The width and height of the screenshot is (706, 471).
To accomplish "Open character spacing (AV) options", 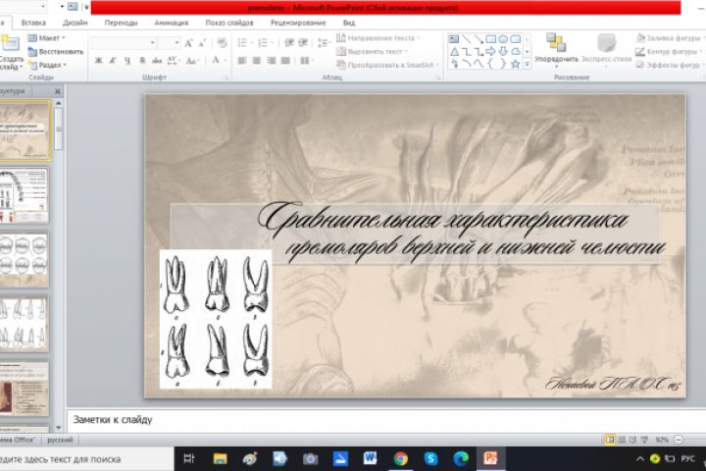I will click(x=173, y=61).
